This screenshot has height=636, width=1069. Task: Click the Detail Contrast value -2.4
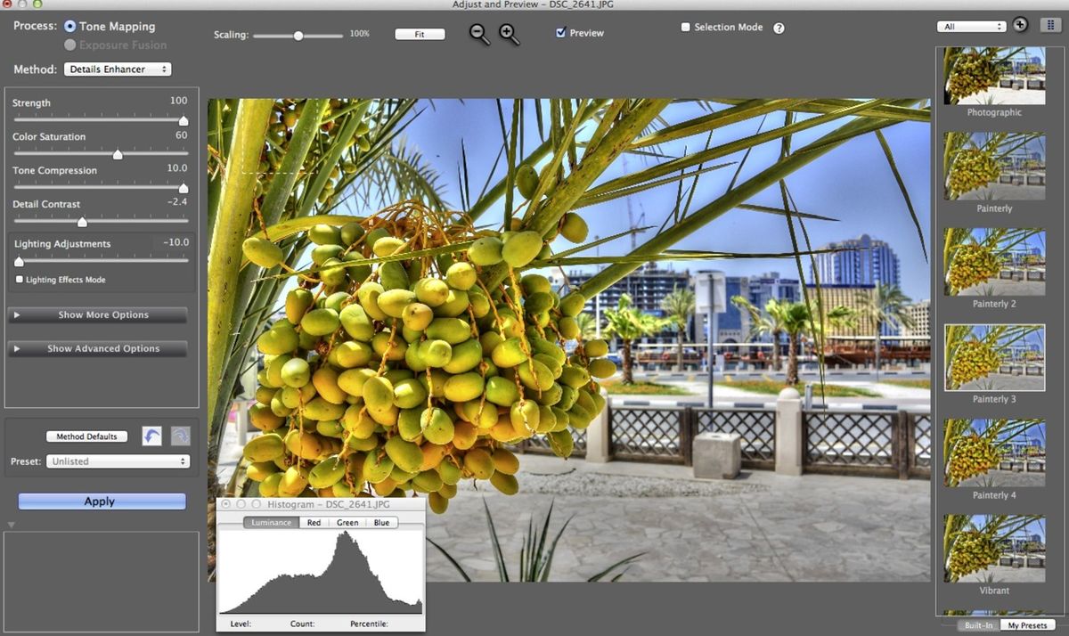pos(177,202)
